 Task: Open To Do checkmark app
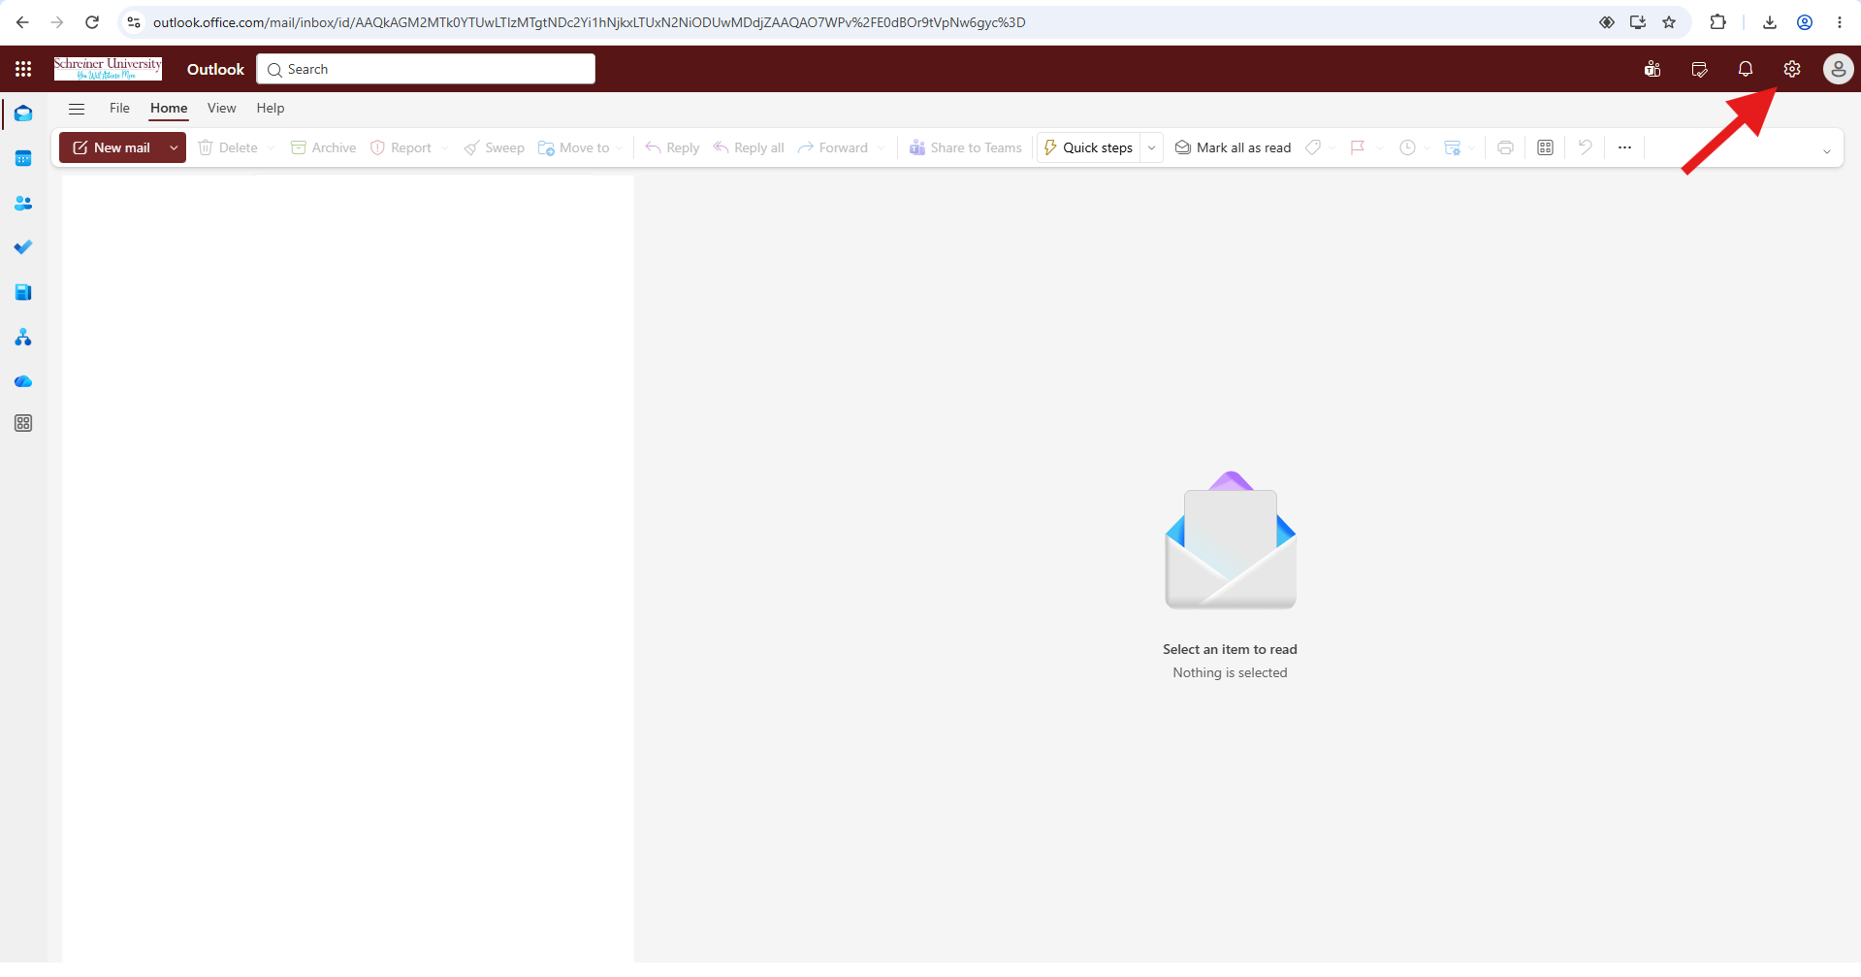[23, 247]
